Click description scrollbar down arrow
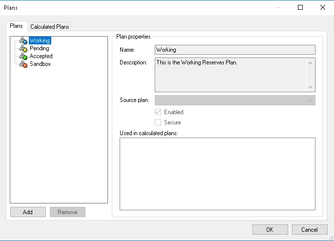 coord(311,87)
